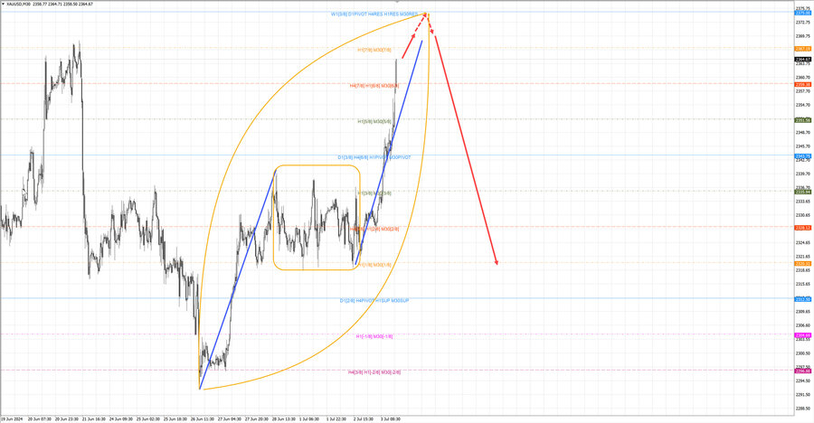Click the blue 2375.00 price tag

click(802, 13)
